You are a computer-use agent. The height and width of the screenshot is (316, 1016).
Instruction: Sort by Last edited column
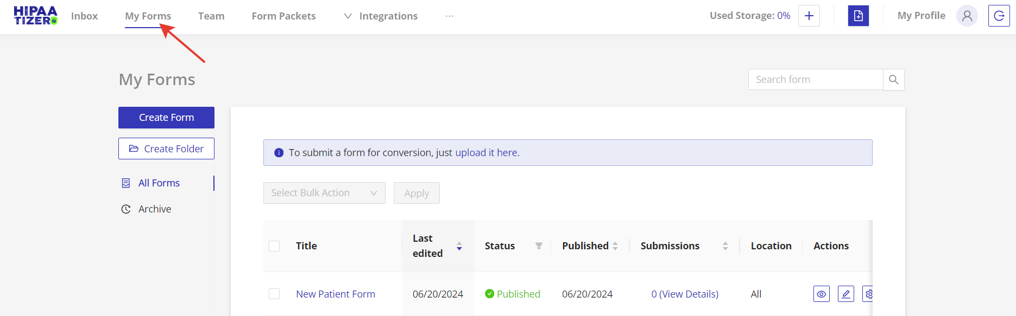pos(459,246)
